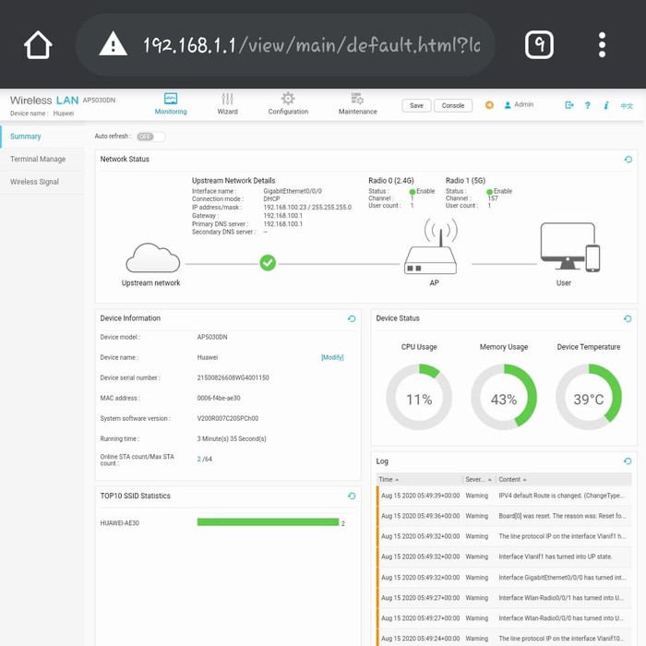
Task: Open the help question mark icon
Action: tap(588, 105)
